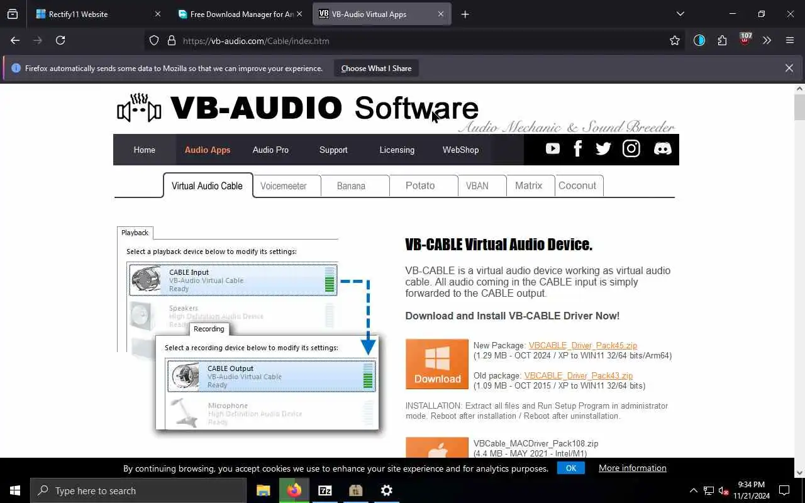Screen dimensions: 805x503
Task: Click the VB-Audio speaker logo
Action: [140, 108]
